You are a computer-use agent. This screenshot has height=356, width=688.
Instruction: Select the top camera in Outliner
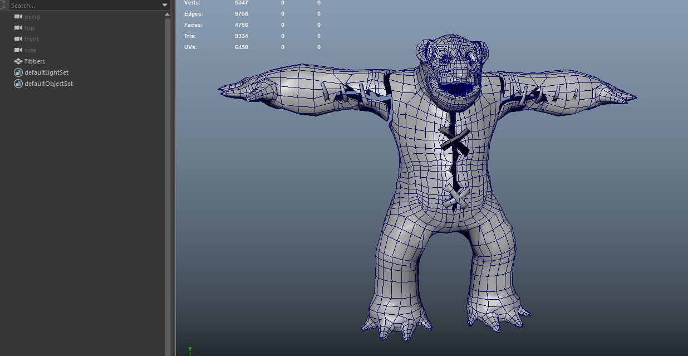(x=30, y=28)
